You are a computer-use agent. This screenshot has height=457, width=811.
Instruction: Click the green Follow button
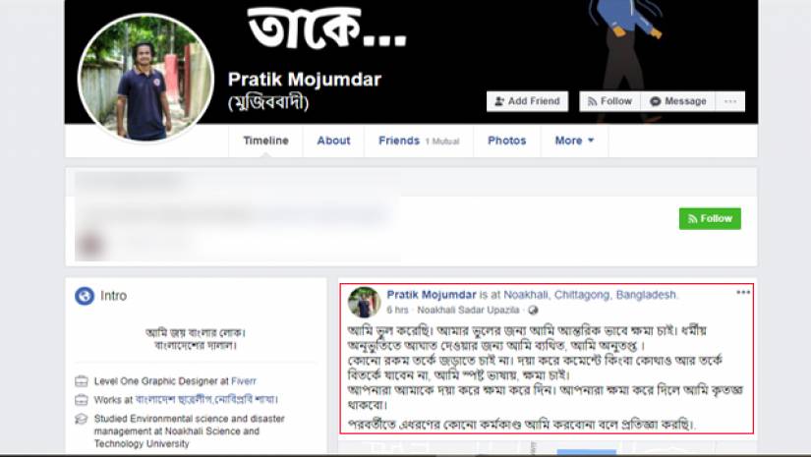pyautogui.click(x=710, y=219)
